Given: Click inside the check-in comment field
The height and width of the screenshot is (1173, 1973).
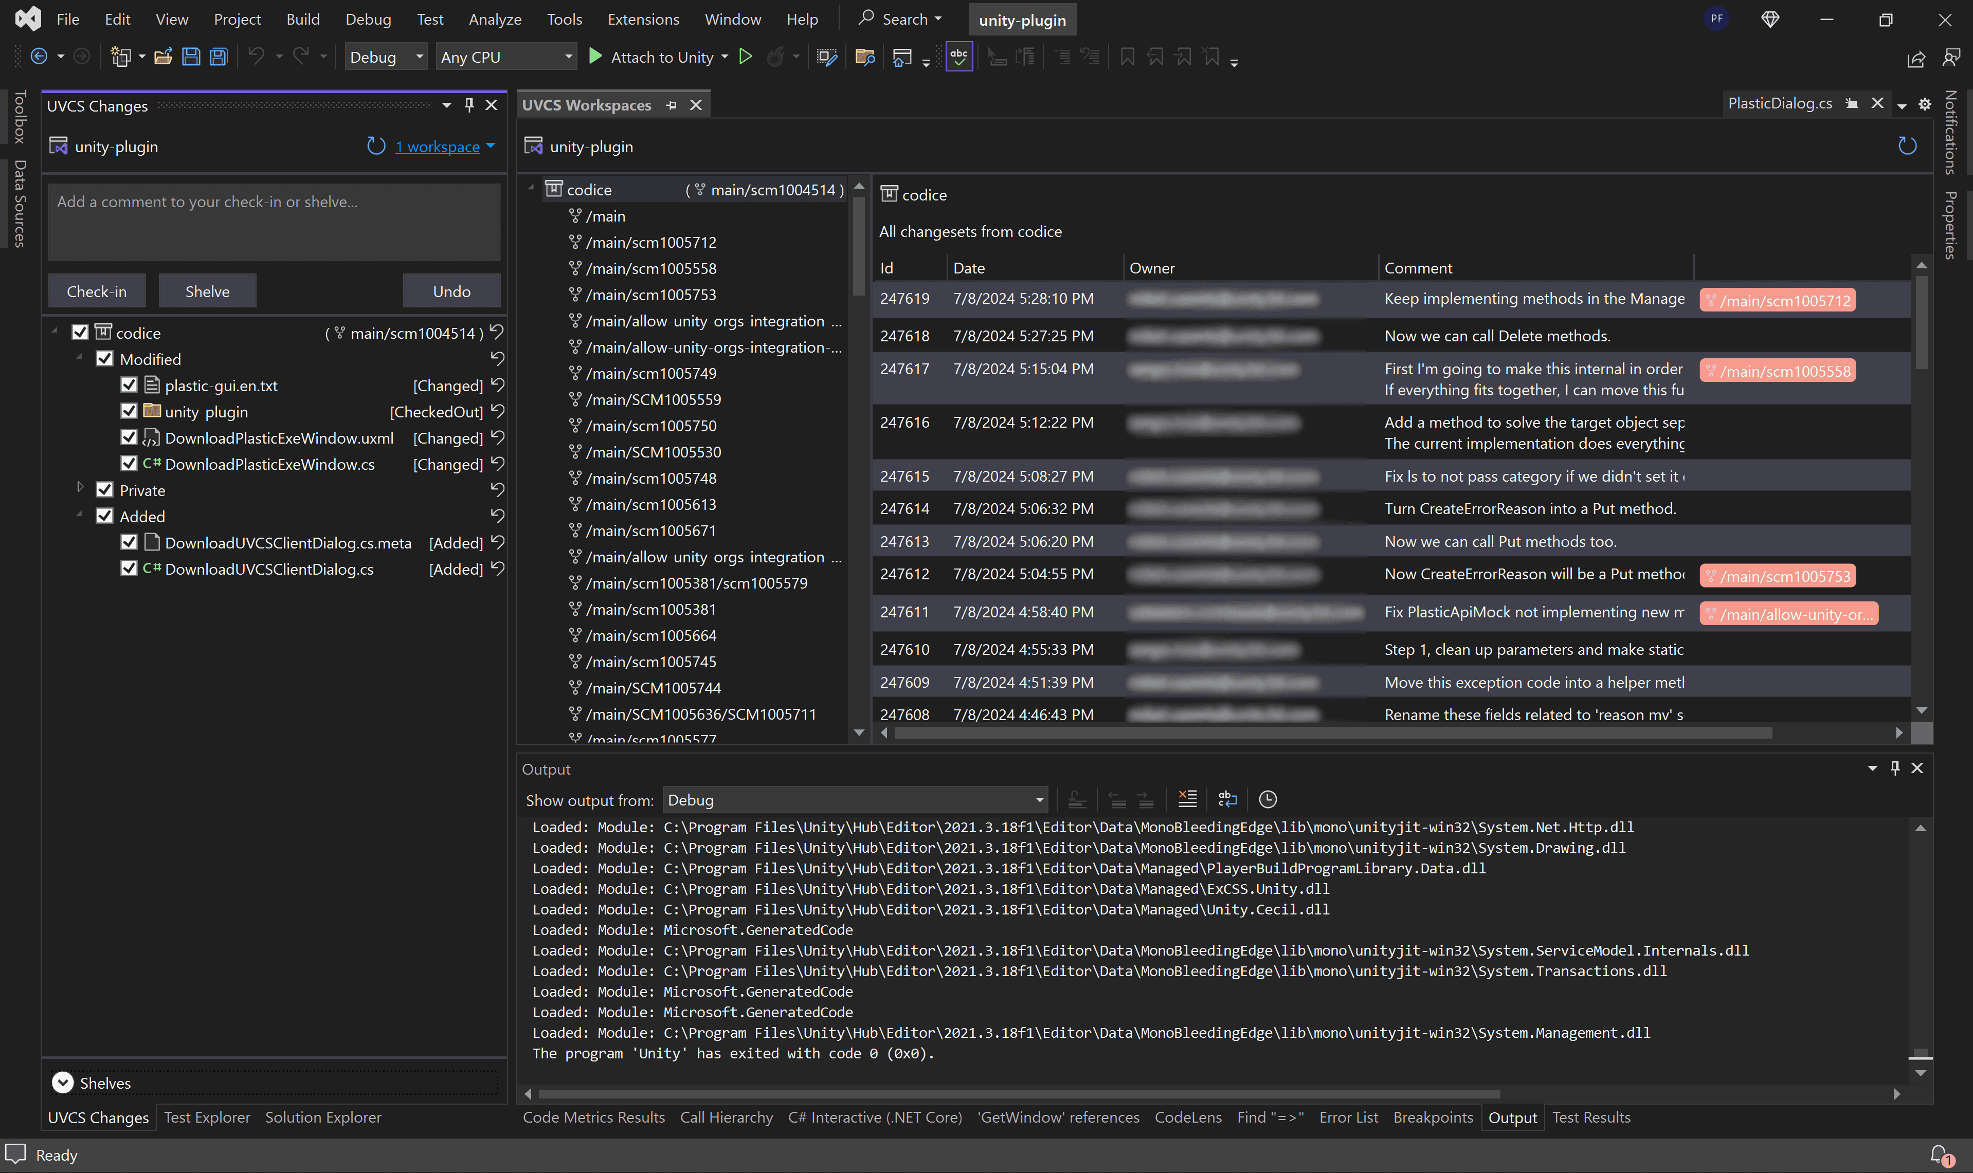Looking at the screenshot, I should [x=273, y=222].
